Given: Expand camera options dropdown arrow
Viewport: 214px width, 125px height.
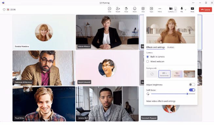Looking at the screenshot, I should point(175,10).
